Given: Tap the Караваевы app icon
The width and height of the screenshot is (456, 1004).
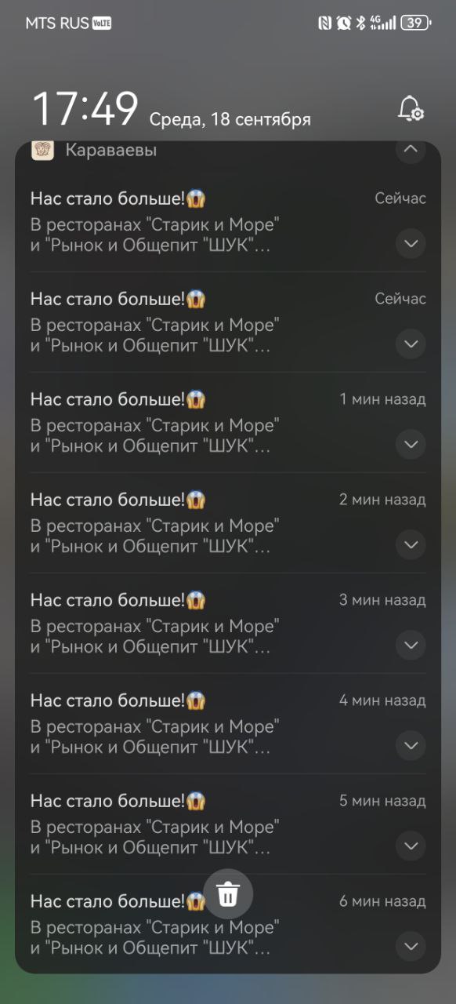Looking at the screenshot, I should click(x=42, y=150).
